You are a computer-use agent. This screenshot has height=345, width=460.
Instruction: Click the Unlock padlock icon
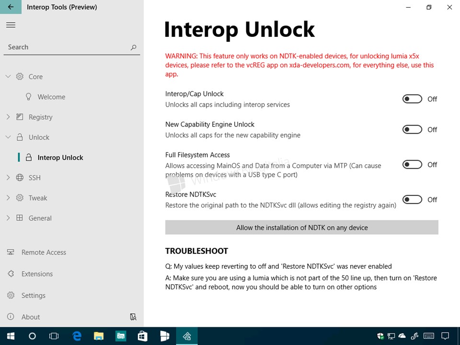coord(20,137)
